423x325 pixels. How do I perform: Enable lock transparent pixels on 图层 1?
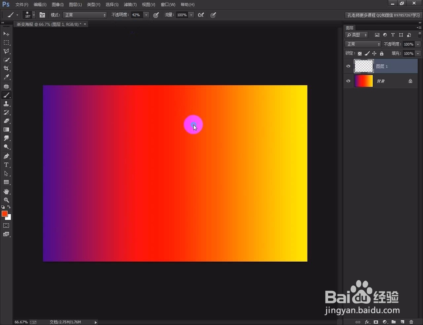click(x=360, y=53)
